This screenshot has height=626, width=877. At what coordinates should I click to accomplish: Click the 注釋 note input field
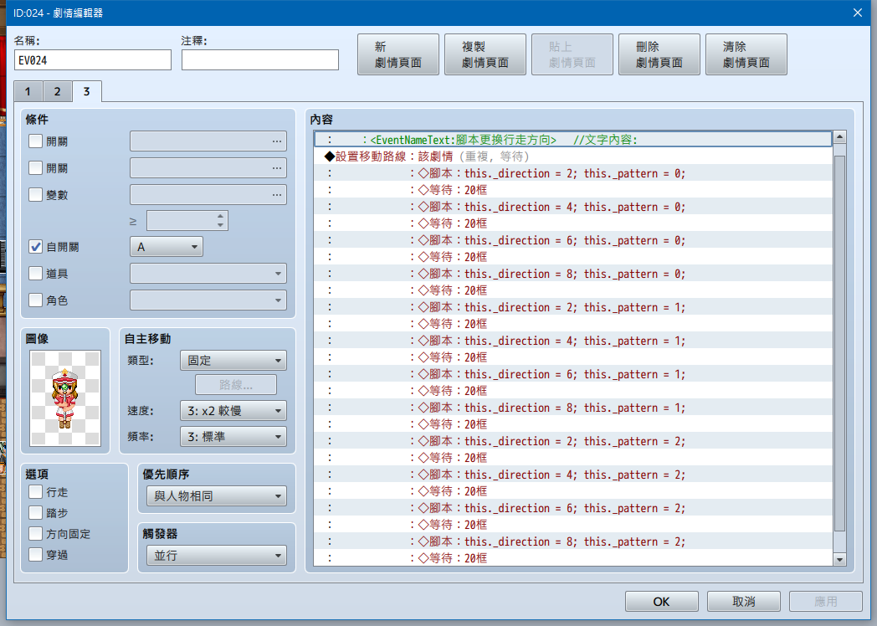coord(260,60)
